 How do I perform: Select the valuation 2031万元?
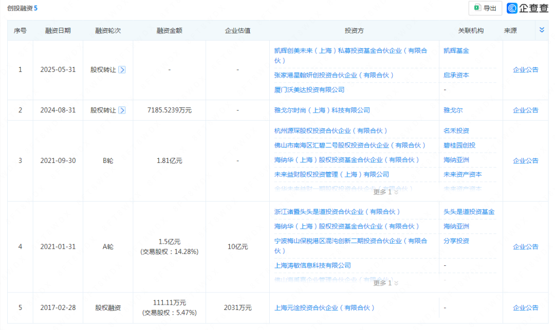point(237,308)
